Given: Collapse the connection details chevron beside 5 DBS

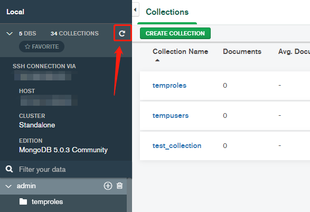Looking at the screenshot, I should pos(10,34).
